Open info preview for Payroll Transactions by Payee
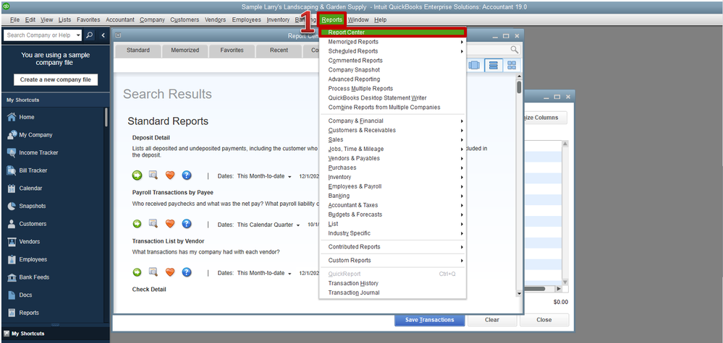This screenshot has height=343, width=723. [153, 223]
